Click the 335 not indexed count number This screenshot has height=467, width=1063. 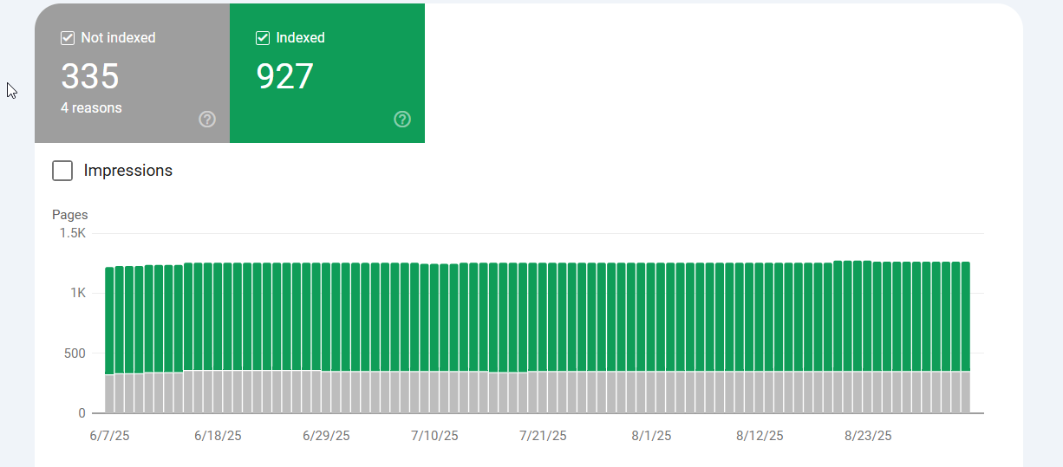click(90, 76)
